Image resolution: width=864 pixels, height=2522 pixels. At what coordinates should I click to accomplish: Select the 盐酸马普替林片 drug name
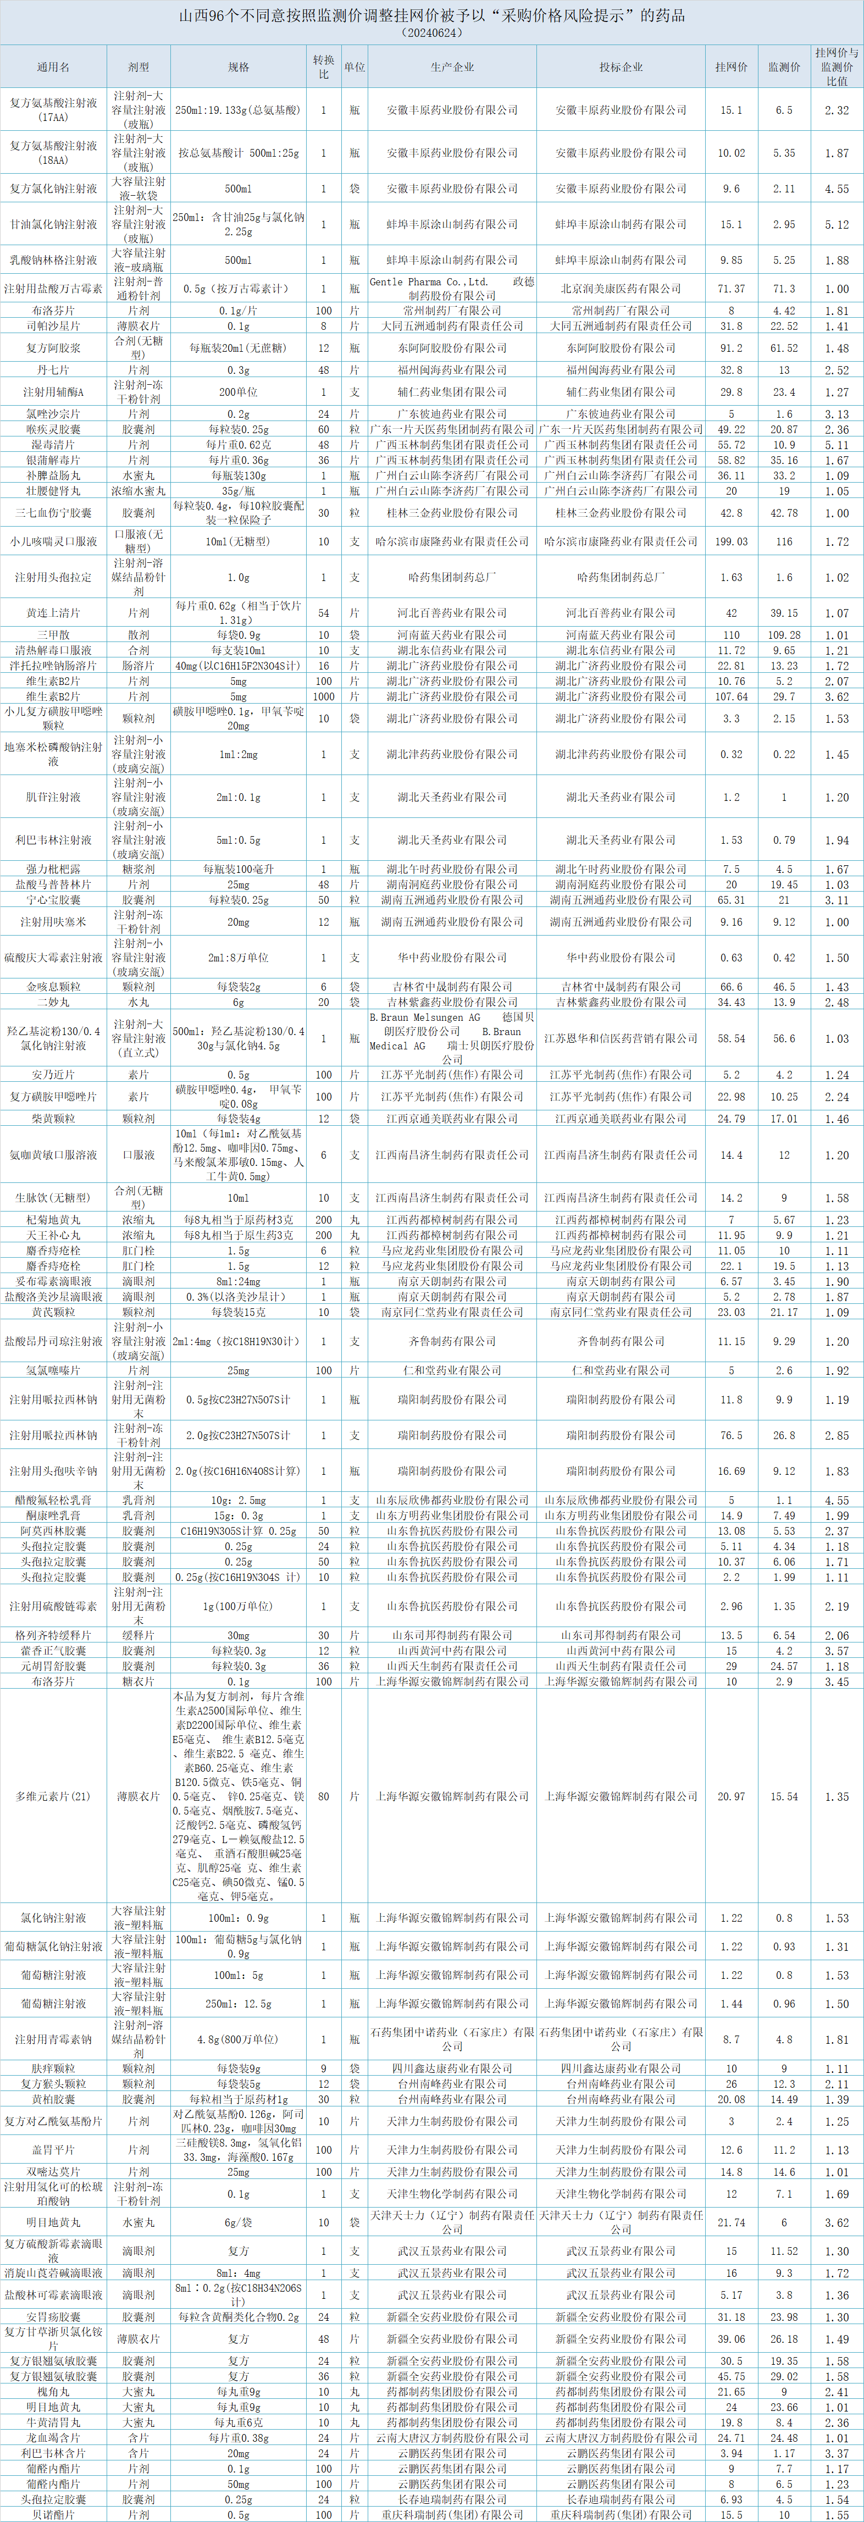[54, 884]
